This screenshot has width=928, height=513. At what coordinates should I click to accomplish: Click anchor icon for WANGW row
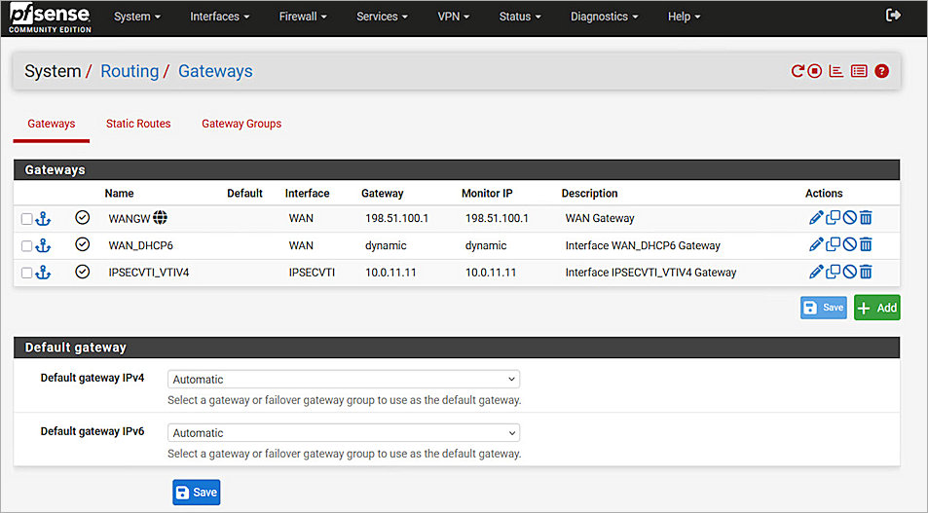[x=43, y=219]
